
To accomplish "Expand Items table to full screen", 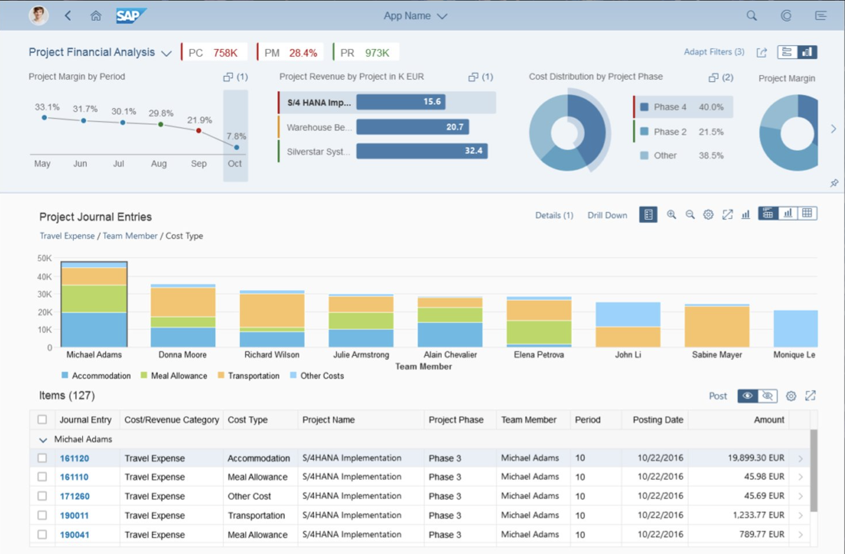I will pyautogui.click(x=810, y=396).
